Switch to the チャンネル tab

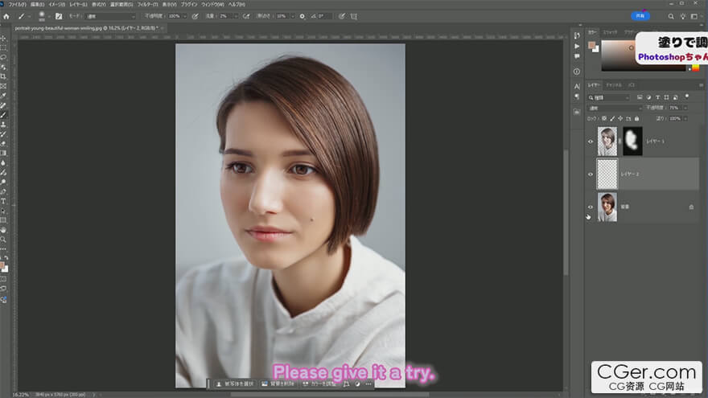click(x=614, y=84)
